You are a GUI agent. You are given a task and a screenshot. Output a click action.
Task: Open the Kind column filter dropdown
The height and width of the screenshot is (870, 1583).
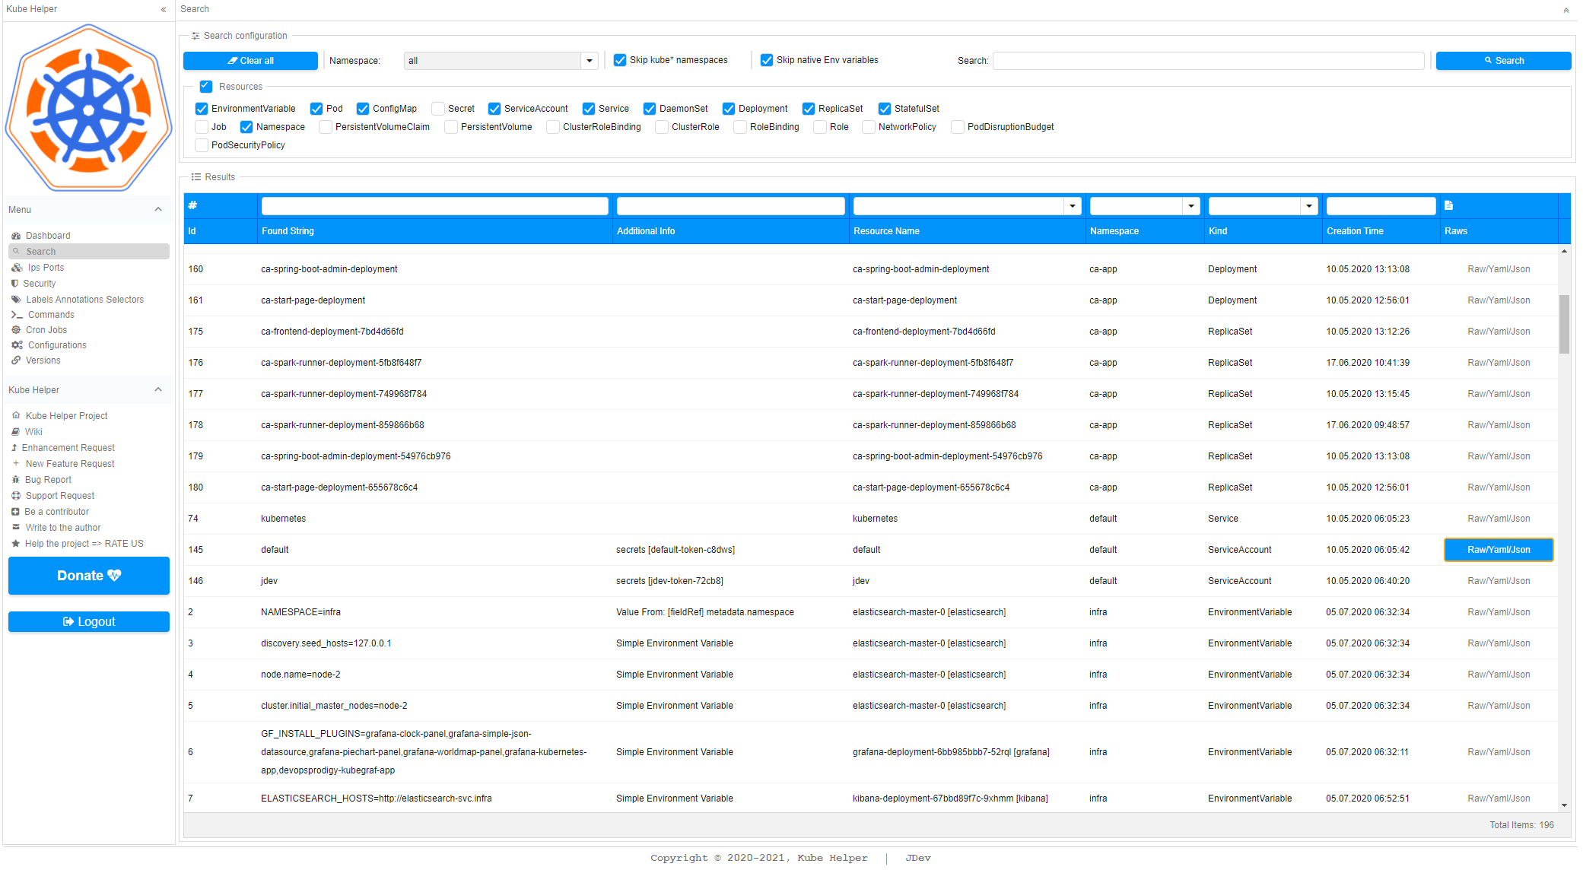point(1308,206)
